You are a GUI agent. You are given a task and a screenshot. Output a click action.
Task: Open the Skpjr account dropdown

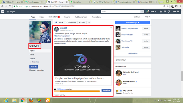[151, 11]
